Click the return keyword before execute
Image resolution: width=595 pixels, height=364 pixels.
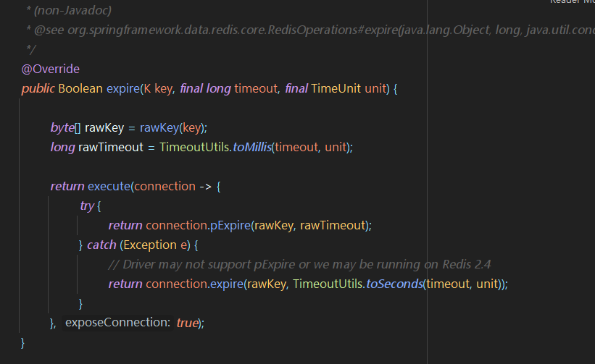point(67,187)
